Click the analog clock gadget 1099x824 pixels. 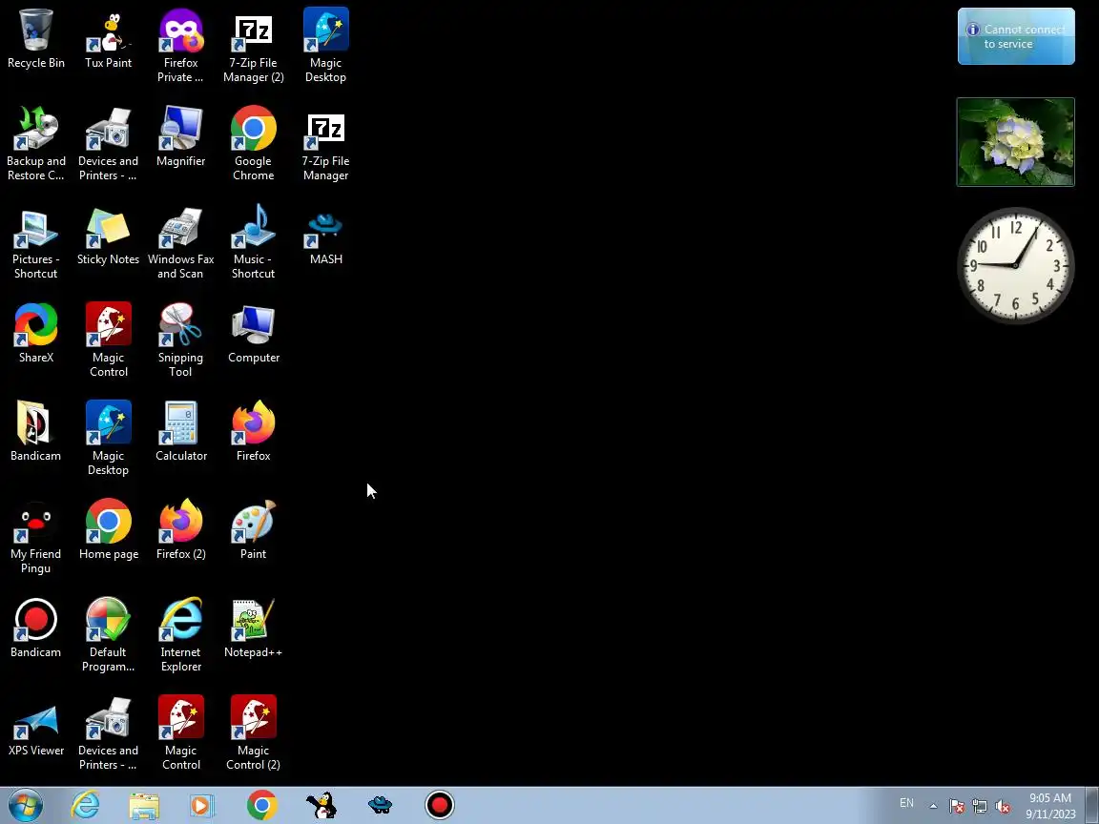(1015, 265)
